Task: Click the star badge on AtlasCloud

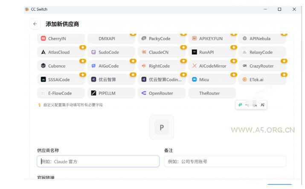Action: (83, 47)
